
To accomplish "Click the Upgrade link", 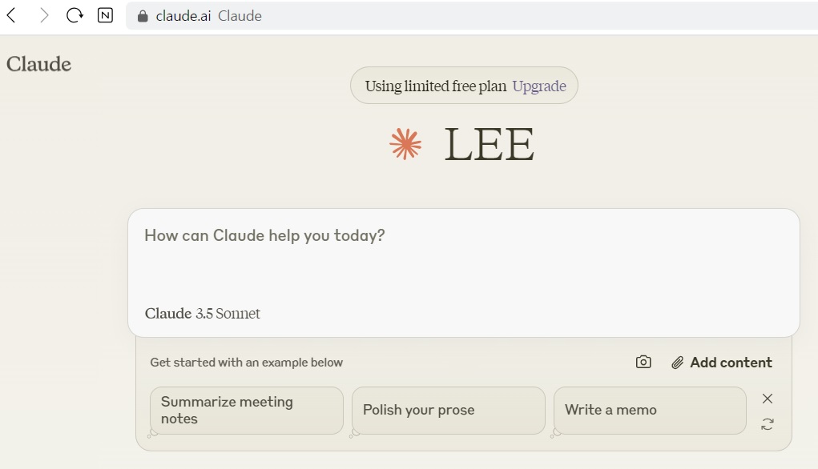I will pos(539,86).
